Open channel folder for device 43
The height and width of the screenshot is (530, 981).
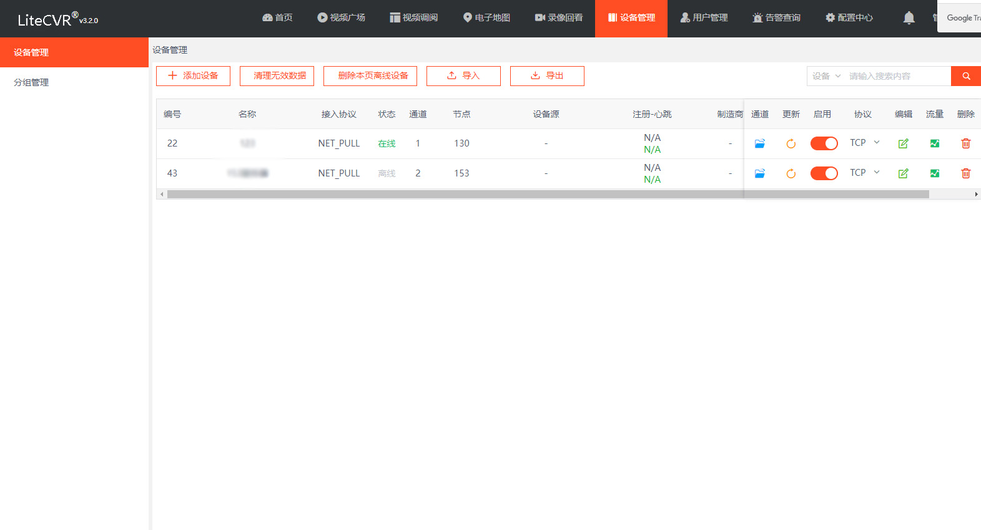[759, 173]
